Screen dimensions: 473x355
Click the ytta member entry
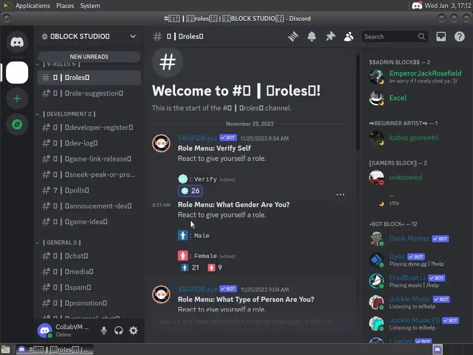click(418, 199)
